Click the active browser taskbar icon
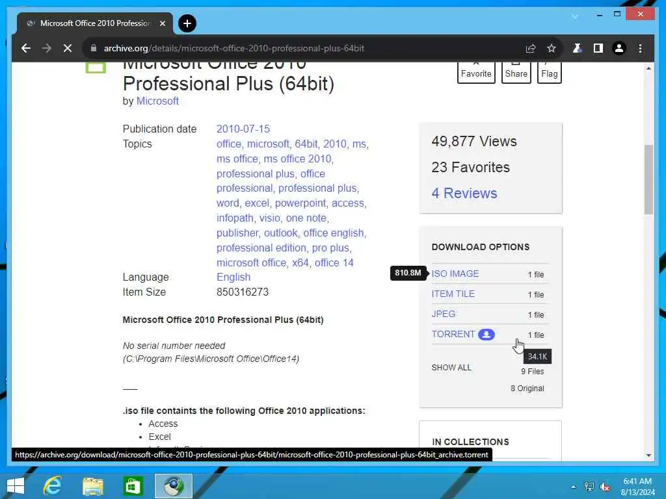666x499 pixels. tap(173, 486)
